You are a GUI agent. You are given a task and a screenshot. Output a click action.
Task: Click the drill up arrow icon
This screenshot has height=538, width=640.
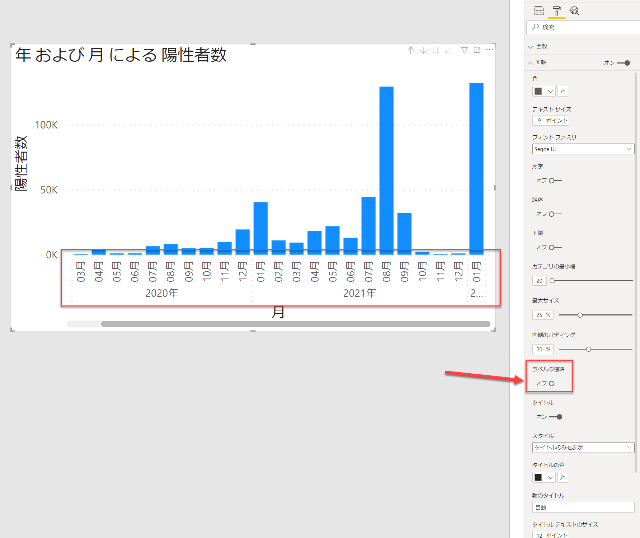coord(411,50)
